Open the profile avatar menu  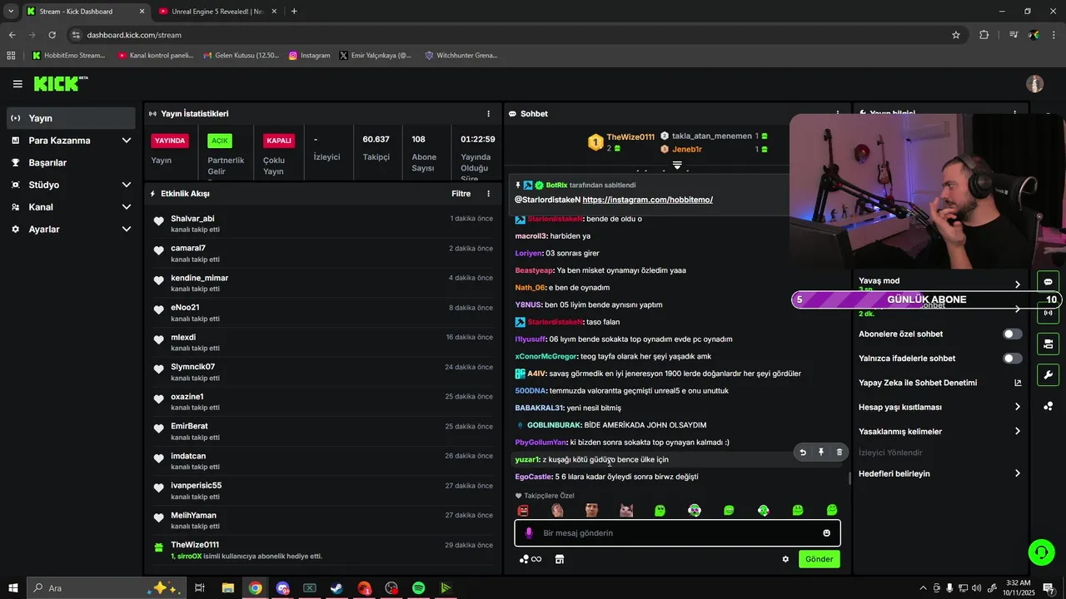[x=1034, y=84]
